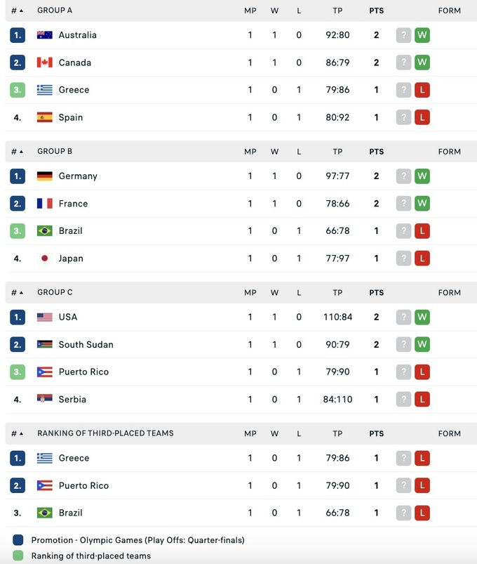The width and height of the screenshot is (477, 564).
Task: Click the green third-placed teams legend swatch
Action: 18,556
